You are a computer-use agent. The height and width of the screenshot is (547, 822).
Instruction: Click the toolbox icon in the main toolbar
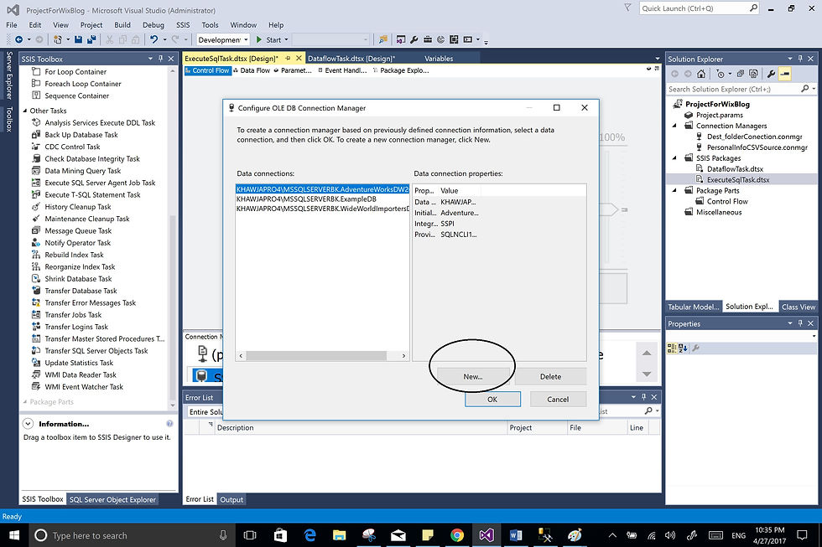coord(428,39)
